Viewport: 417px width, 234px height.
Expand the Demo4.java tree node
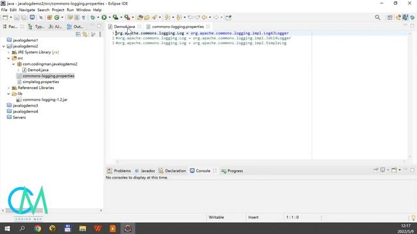[18, 70]
